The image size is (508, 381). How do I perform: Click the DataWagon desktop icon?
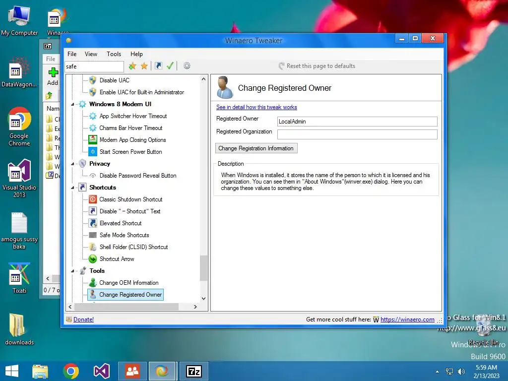pos(19,72)
